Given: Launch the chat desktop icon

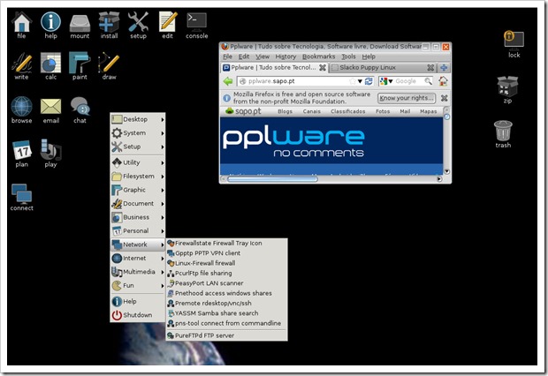Looking at the screenshot, I should click(80, 110).
